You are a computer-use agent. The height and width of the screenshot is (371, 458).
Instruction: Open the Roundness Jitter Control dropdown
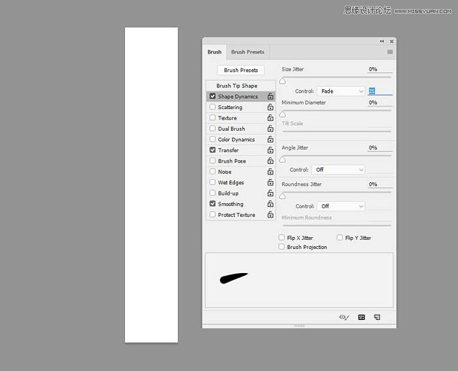coord(340,206)
